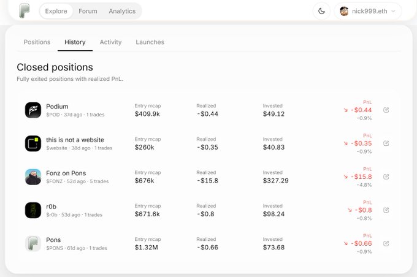Click the entry mcap $409.9k
The width and height of the screenshot is (417, 277).
pos(147,114)
